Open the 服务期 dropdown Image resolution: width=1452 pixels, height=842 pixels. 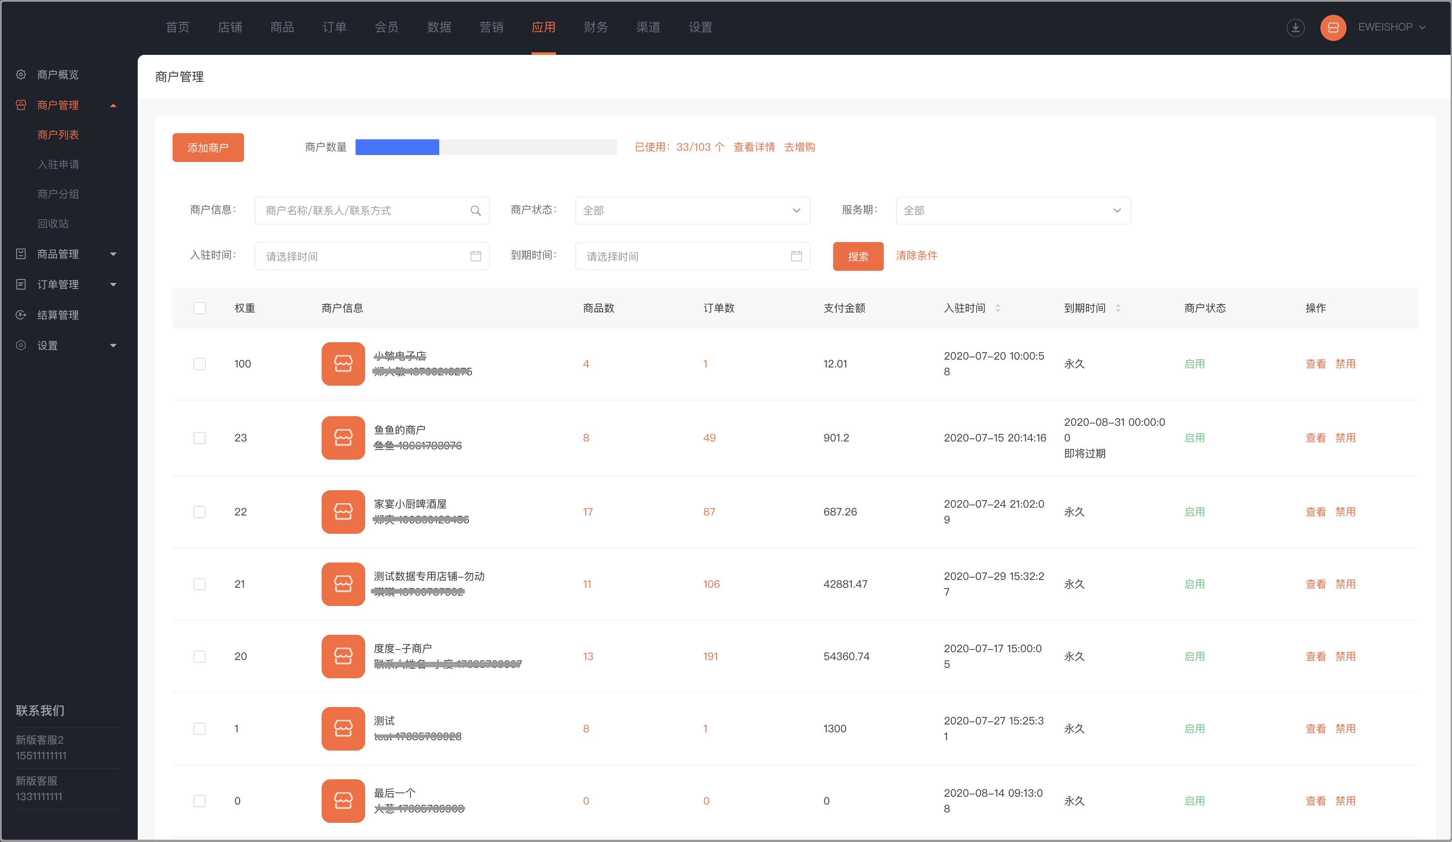point(1013,211)
